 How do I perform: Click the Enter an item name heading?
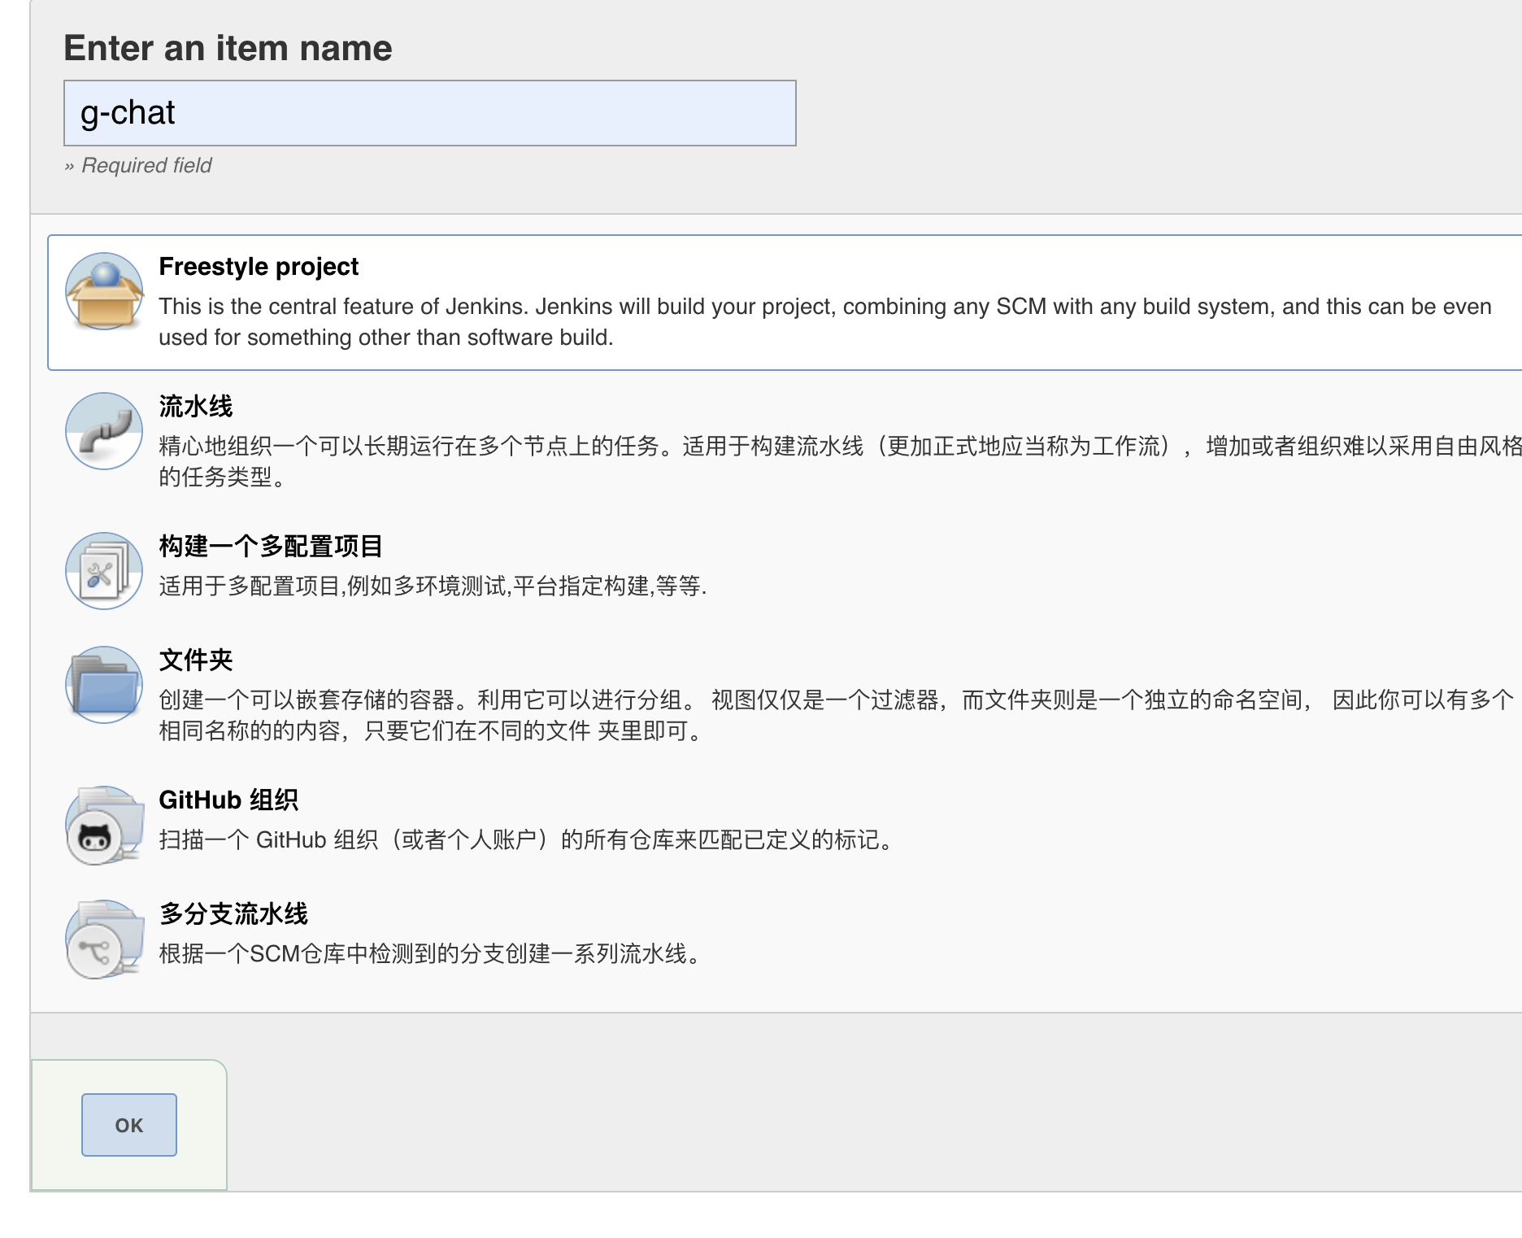pyautogui.click(x=228, y=48)
